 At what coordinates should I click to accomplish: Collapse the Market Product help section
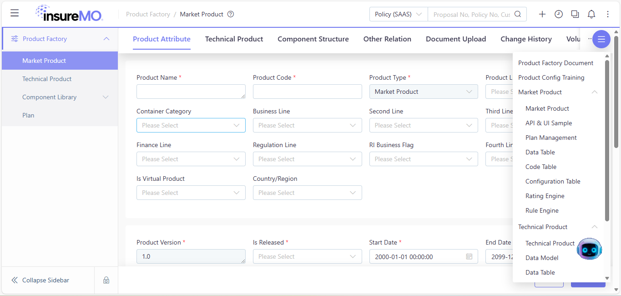click(594, 92)
